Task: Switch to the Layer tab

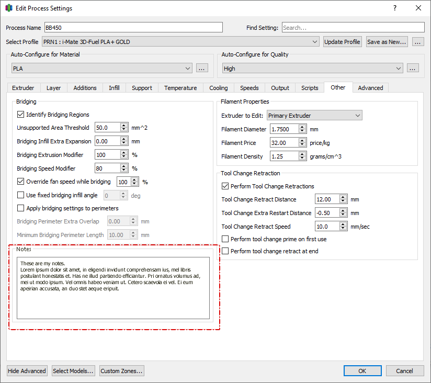Action: [53, 88]
